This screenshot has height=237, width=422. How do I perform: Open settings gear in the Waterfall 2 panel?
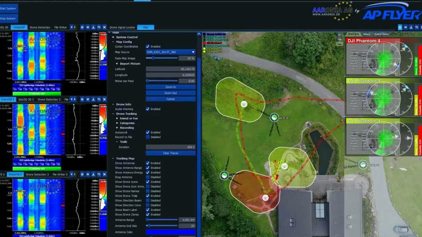coord(82,99)
